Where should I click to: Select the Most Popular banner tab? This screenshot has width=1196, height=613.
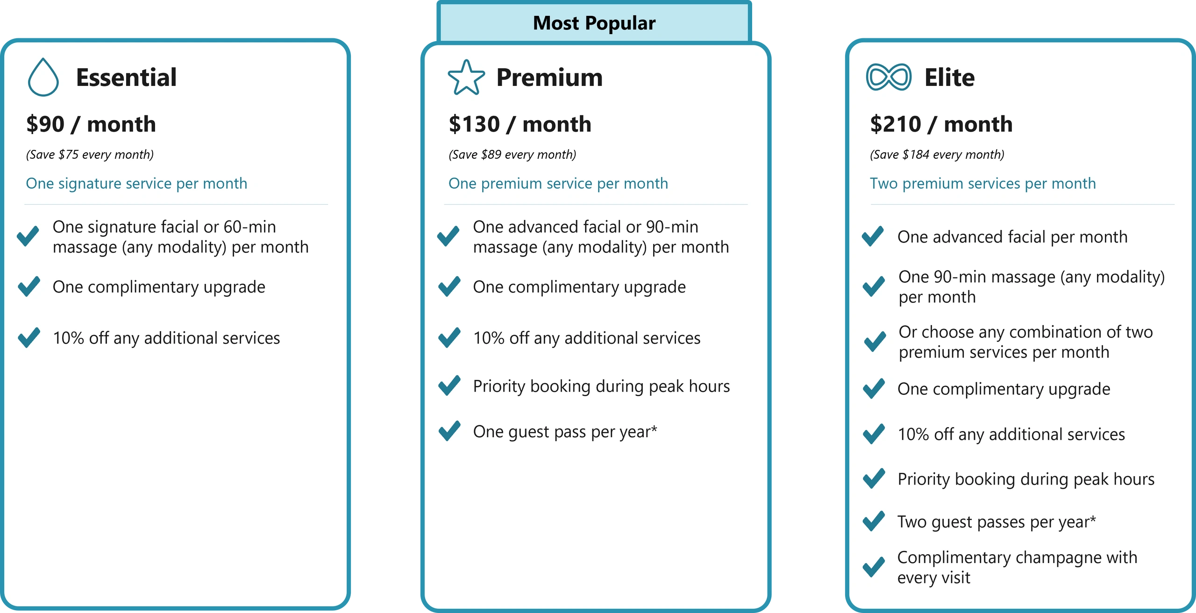point(594,23)
